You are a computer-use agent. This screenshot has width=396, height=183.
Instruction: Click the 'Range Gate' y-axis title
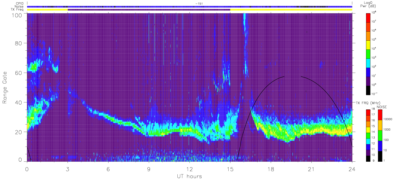[5, 87]
